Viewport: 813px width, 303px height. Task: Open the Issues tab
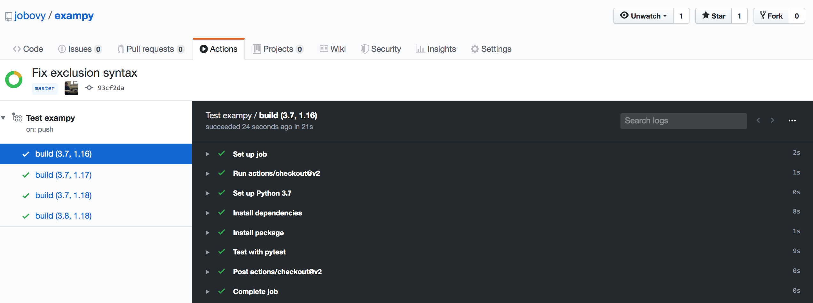click(80, 49)
